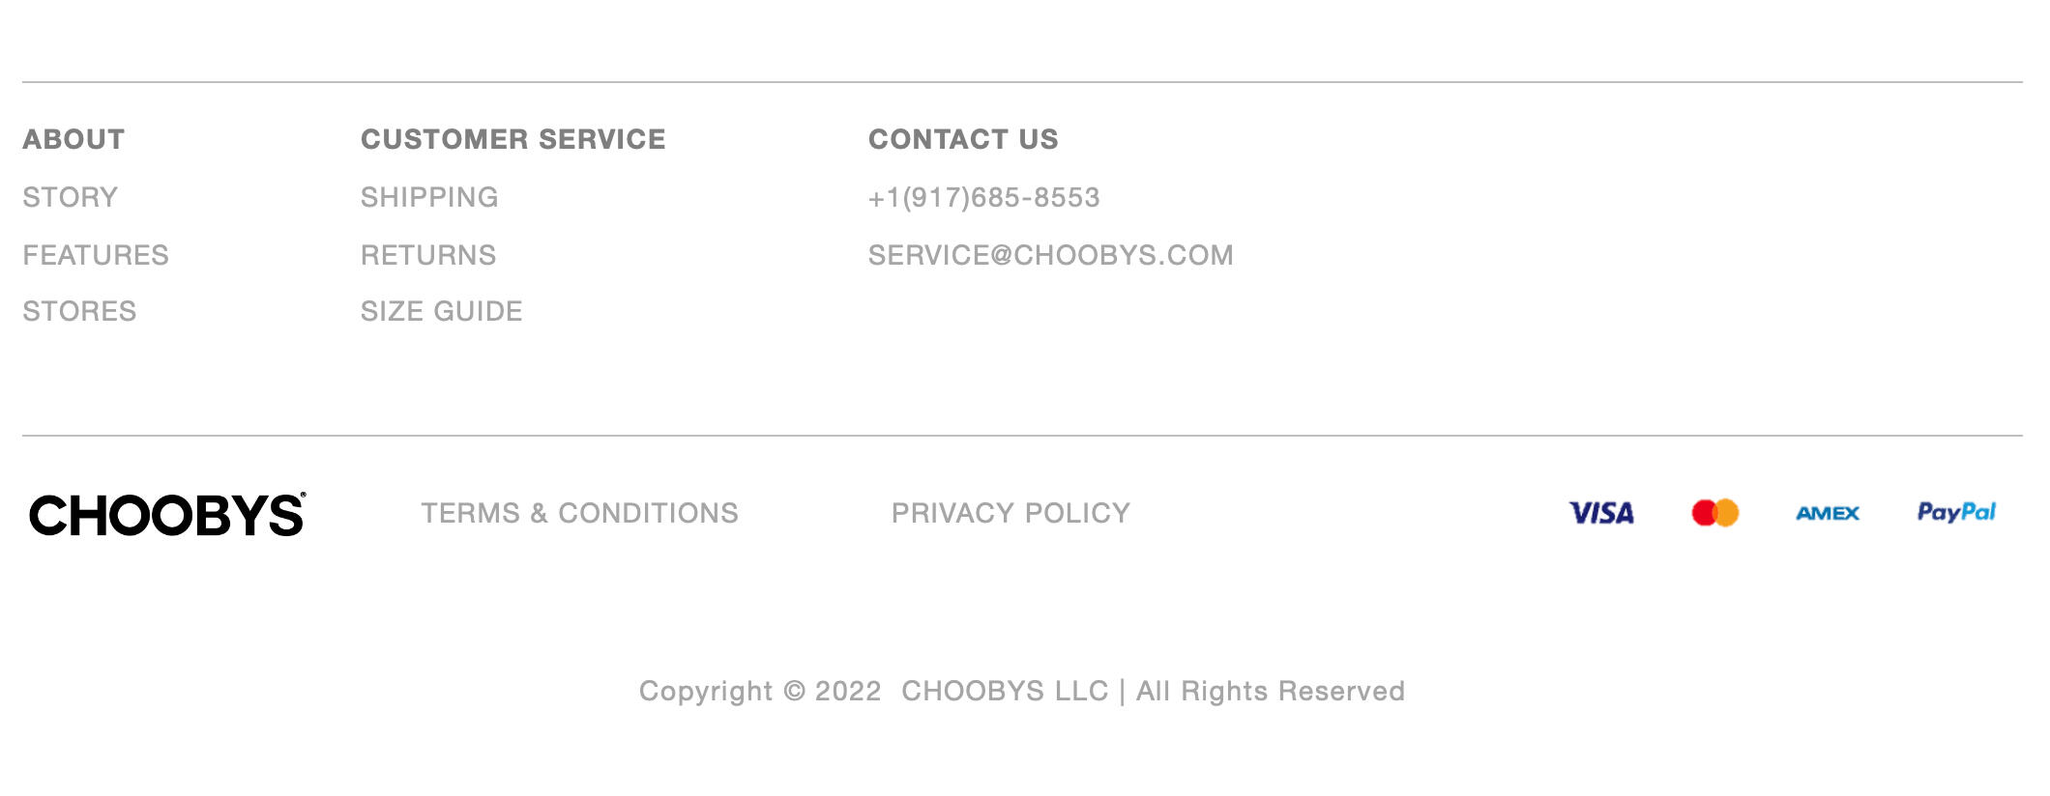2050x796 pixels.
Task: View the Shipping information link
Action: tap(429, 197)
